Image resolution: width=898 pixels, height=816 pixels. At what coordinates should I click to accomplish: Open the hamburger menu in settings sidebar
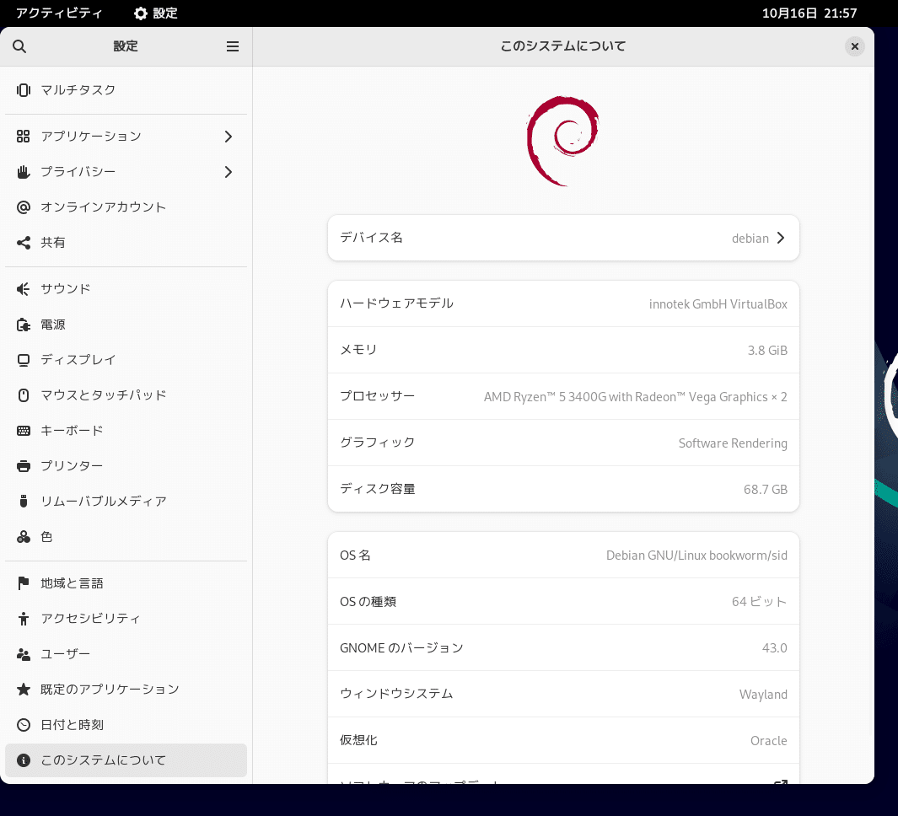[233, 46]
